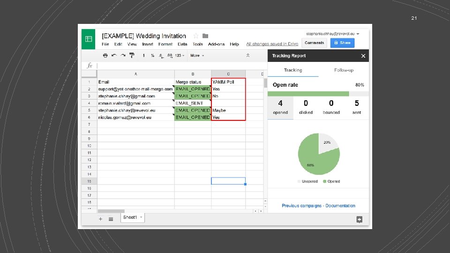Select the 5 sent stat
Viewport: 450px width, 253px height.
[x=356, y=107]
